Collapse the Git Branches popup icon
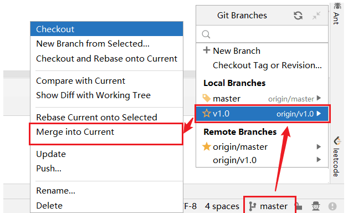 coord(316,16)
